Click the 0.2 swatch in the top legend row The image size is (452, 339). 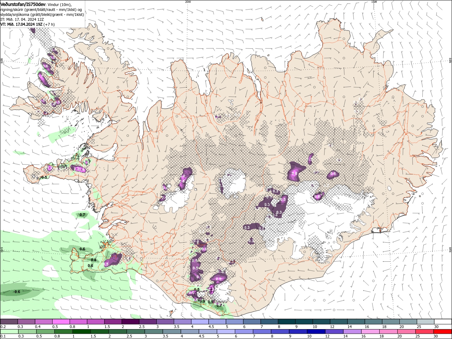[9, 322]
